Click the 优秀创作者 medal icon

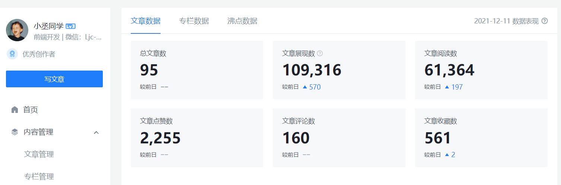(x=12, y=54)
